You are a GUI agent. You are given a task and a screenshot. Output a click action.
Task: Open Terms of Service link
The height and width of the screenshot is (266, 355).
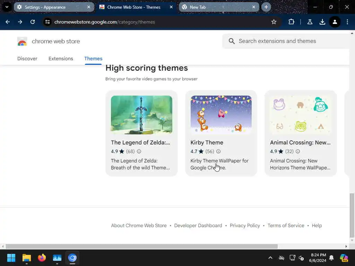286,225
